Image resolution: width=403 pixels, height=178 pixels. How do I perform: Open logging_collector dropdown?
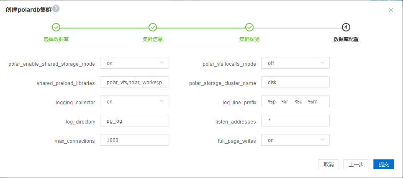click(x=134, y=102)
